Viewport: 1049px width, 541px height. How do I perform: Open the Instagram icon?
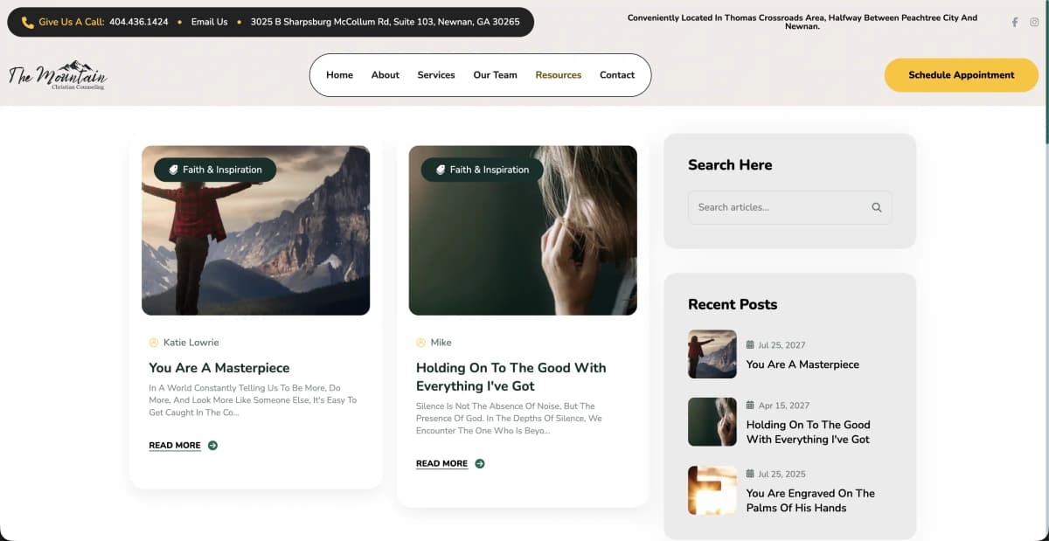[x=1035, y=22]
